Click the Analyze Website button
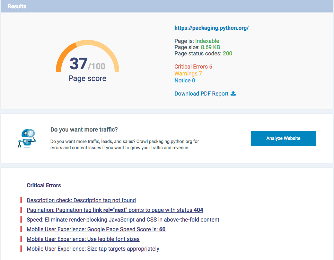Screen dimensions: 334x260 [x=283, y=138]
